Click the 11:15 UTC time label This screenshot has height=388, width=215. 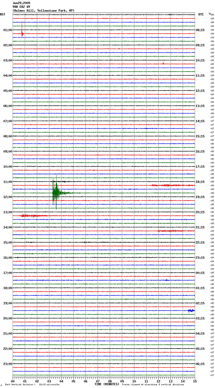(x=200, y=76)
